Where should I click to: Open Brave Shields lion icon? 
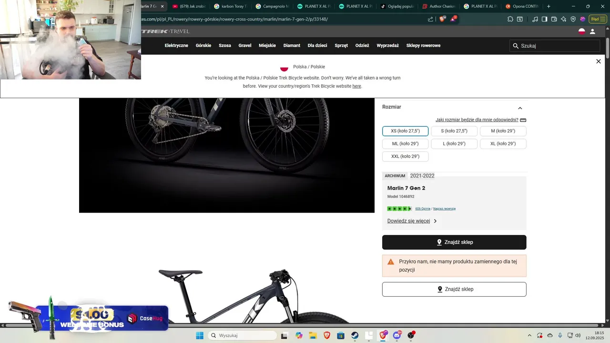[442, 19]
